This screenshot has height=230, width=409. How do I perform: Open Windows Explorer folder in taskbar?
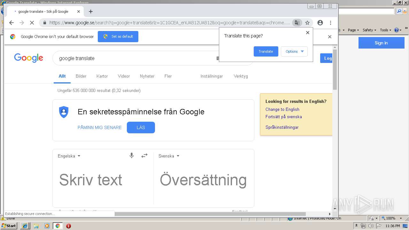tap(36, 226)
